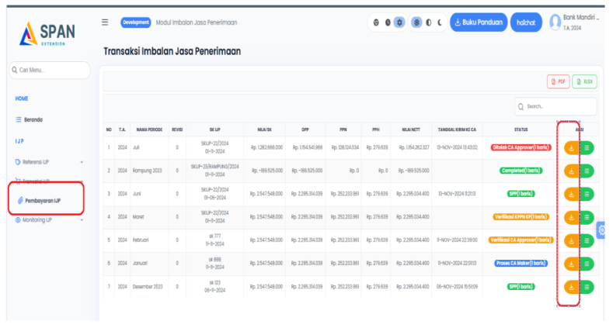Export table with XLSX button
This screenshot has width=613, height=328.
point(584,81)
